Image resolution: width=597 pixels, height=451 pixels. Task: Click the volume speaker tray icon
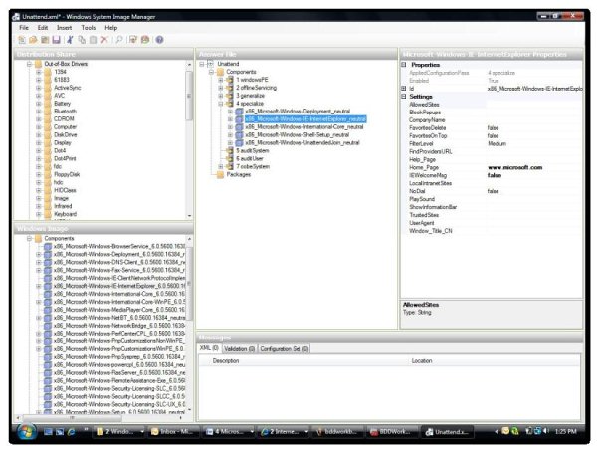[546, 431]
